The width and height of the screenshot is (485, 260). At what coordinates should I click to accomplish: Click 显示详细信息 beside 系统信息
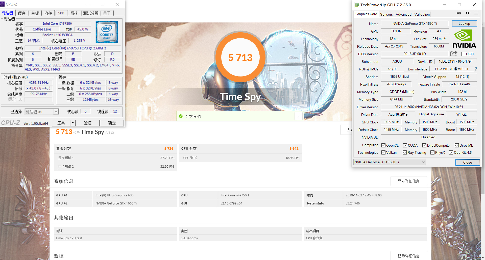(x=408, y=181)
